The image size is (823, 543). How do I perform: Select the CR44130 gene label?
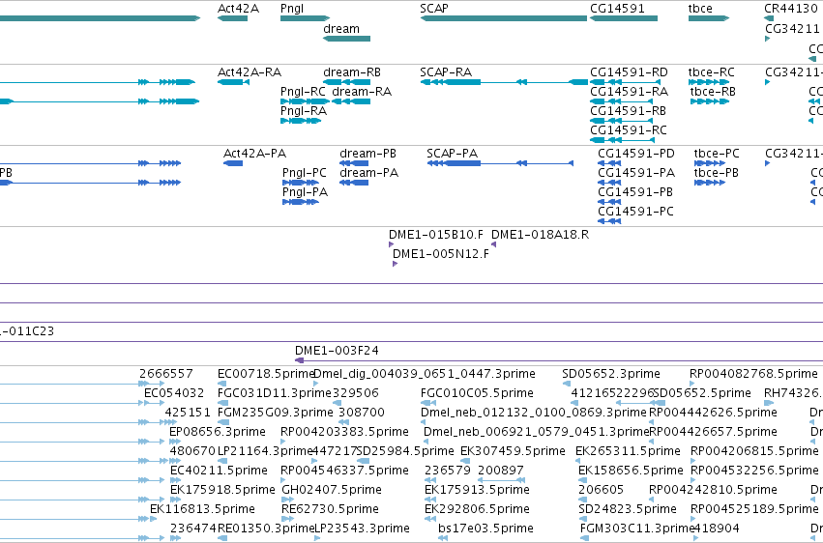(791, 9)
